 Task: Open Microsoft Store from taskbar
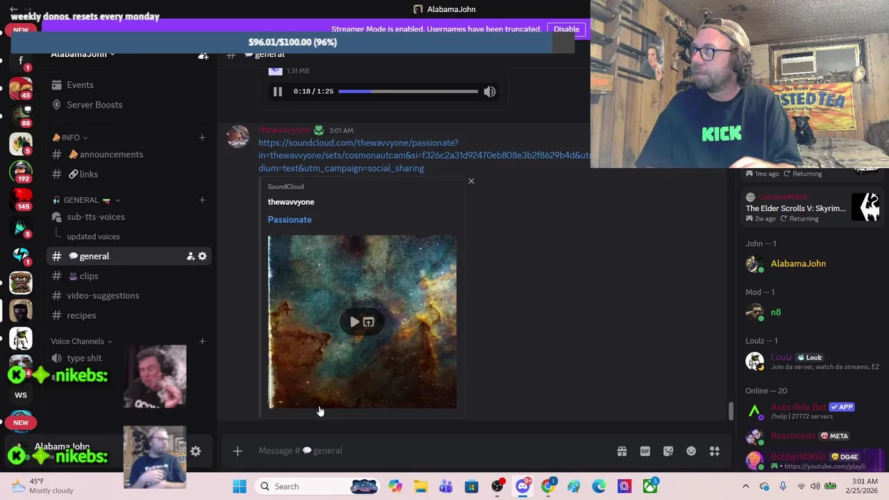point(472,487)
